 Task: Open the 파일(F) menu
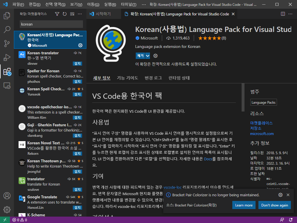tap(18, 4)
